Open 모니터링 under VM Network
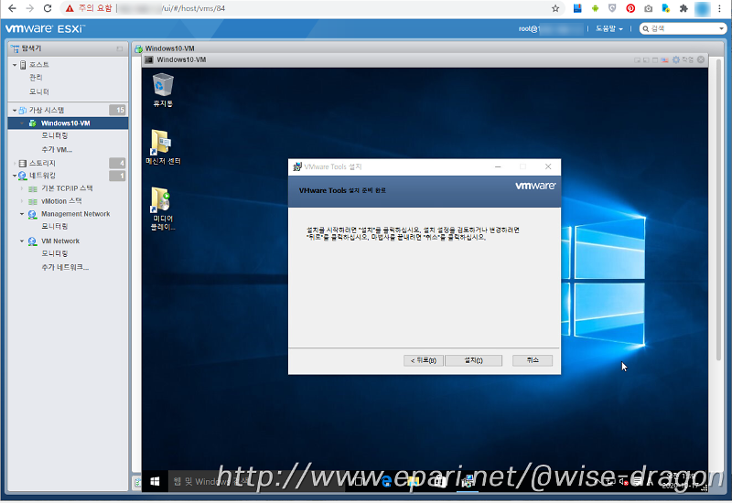 coord(55,253)
